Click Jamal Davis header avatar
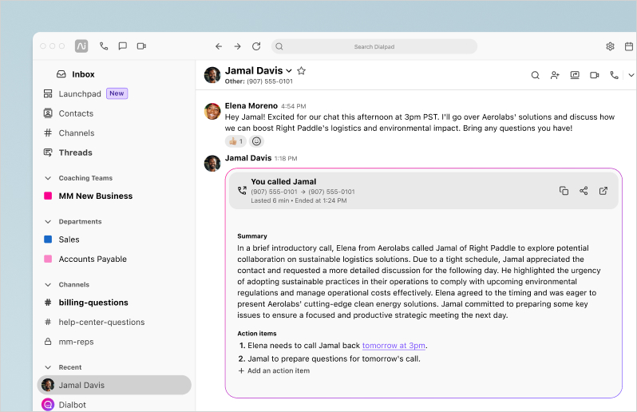The width and height of the screenshot is (637, 412). point(212,75)
